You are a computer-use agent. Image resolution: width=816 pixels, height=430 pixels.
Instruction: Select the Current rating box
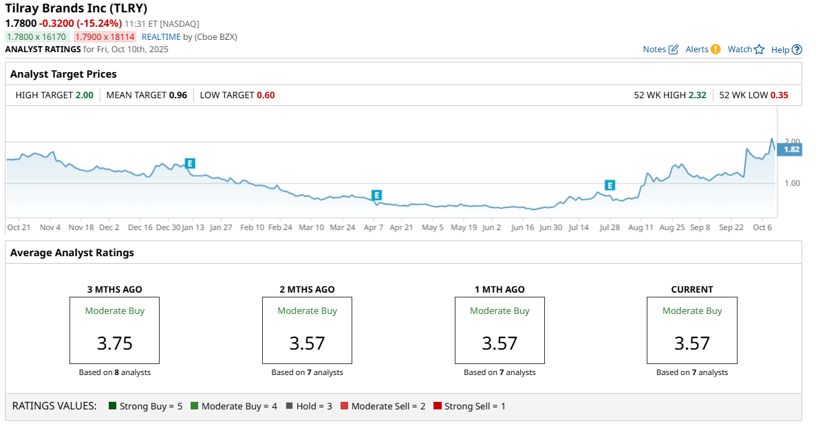(691, 330)
